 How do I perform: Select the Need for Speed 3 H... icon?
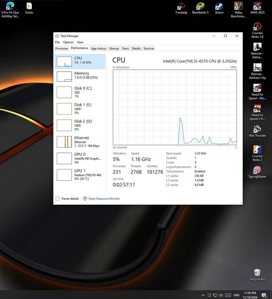tap(257, 113)
